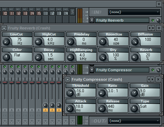Select send track 2 in mixer

pyautogui.click(x=52, y=14)
